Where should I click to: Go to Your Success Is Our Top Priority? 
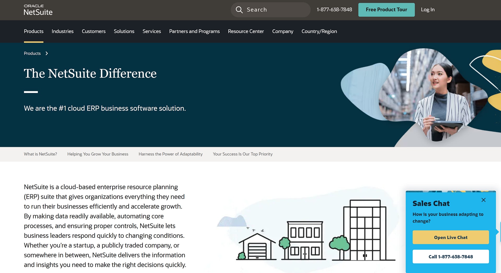coord(243,154)
